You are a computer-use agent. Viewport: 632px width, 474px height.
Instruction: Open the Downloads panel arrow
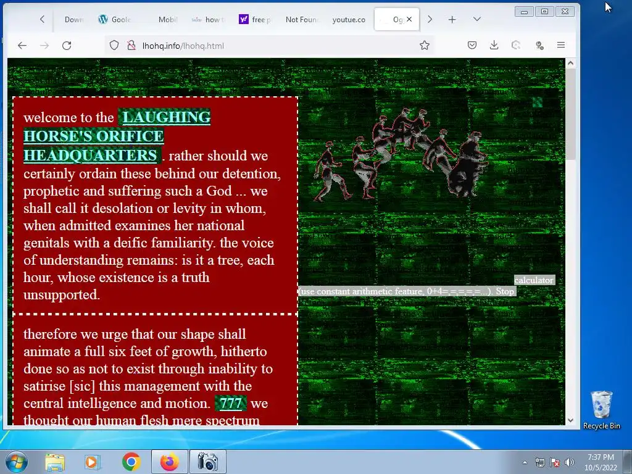494,45
